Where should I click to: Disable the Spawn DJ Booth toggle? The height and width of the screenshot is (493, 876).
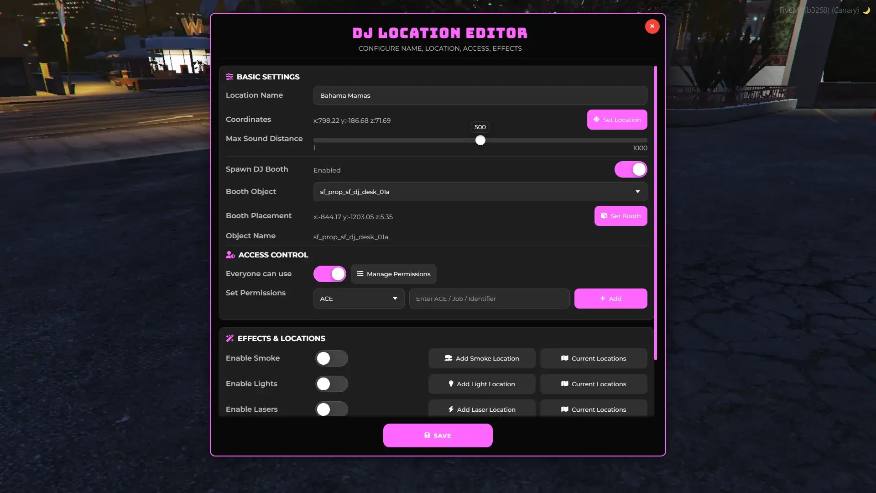pos(631,169)
